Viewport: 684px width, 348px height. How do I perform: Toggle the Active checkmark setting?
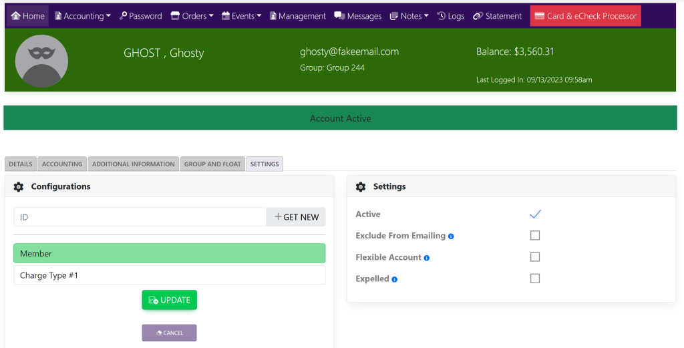pos(534,214)
